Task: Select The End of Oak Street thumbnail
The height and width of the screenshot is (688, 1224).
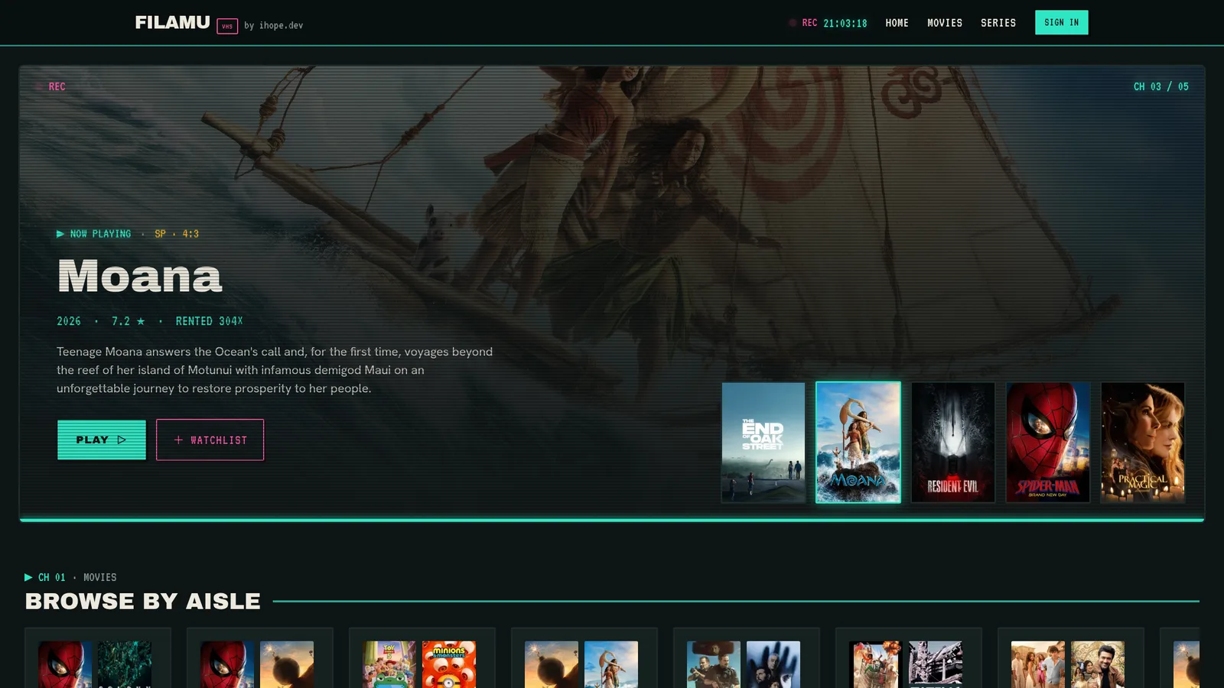Action: click(x=763, y=443)
